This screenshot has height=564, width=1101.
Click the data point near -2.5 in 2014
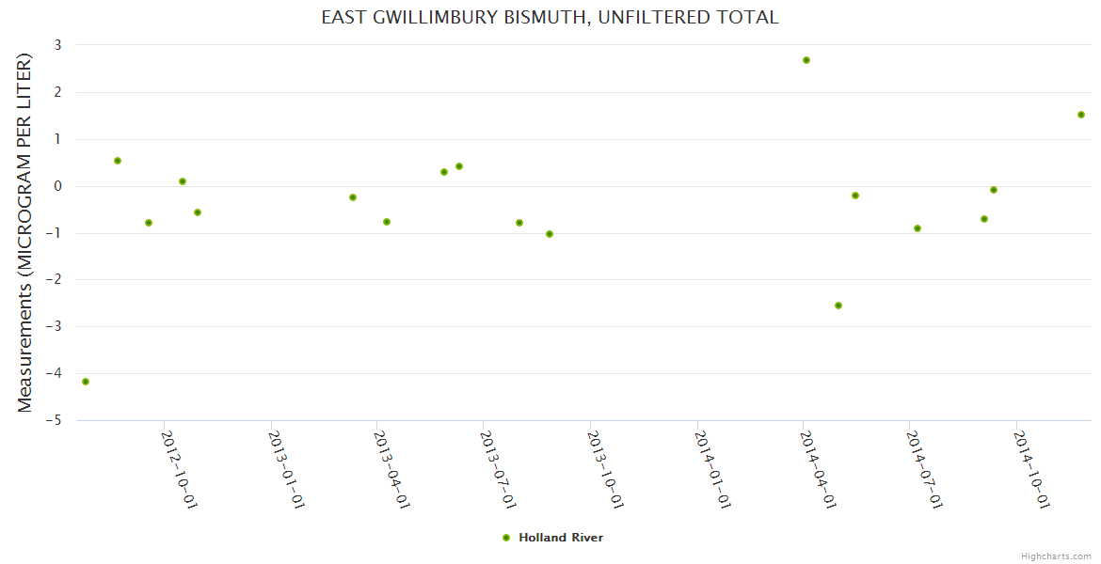click(838, 305)
